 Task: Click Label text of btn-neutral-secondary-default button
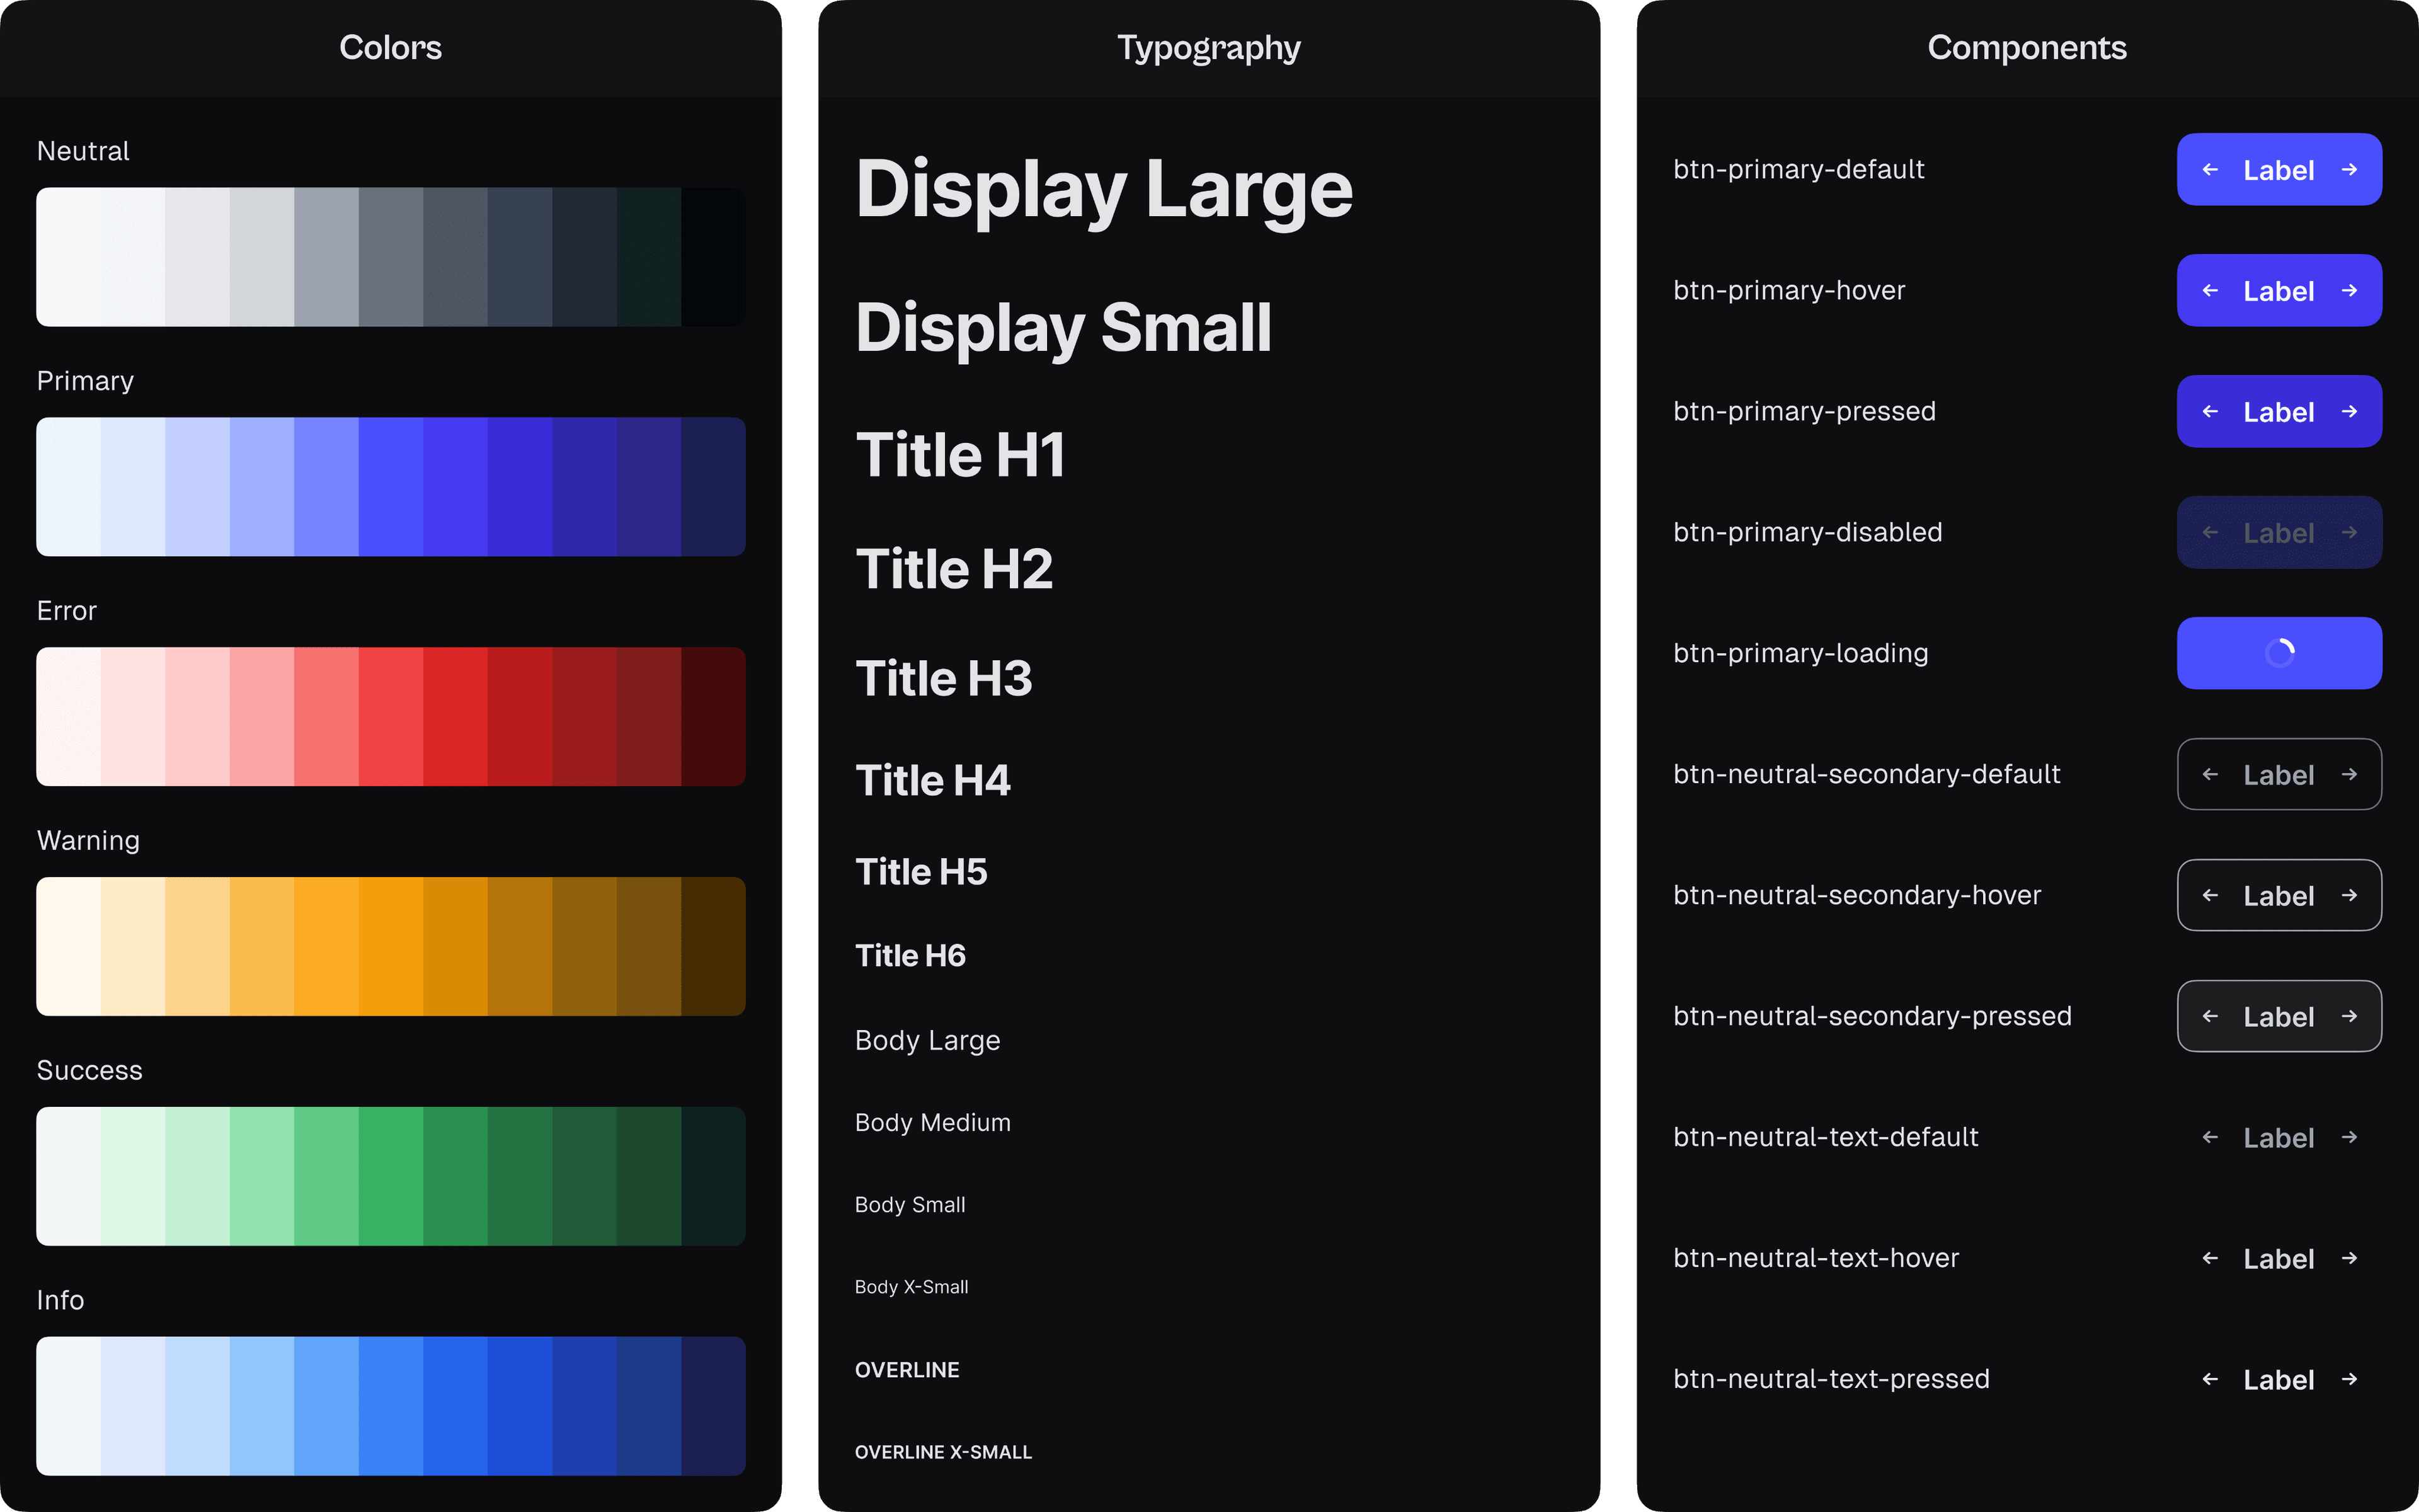tap(2279, 775)
